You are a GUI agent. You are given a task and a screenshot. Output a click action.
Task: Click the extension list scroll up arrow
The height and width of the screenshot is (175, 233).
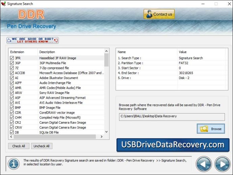106,51
